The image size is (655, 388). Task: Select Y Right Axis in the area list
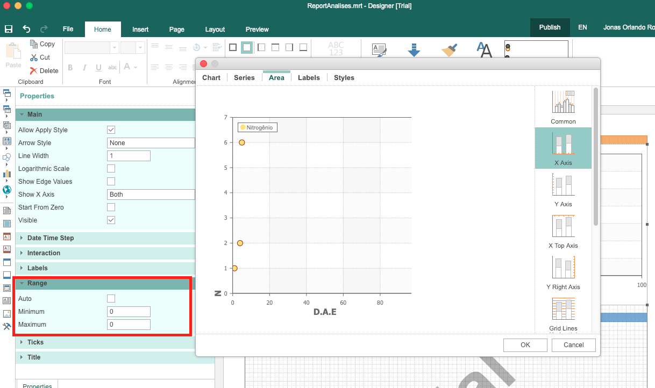coord(563,272)
